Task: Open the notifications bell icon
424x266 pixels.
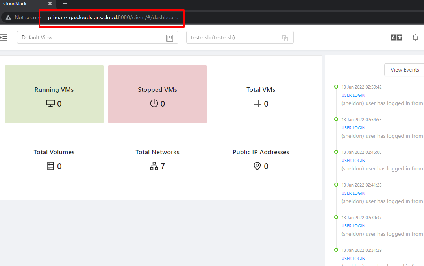Action: tap(415, 37)
